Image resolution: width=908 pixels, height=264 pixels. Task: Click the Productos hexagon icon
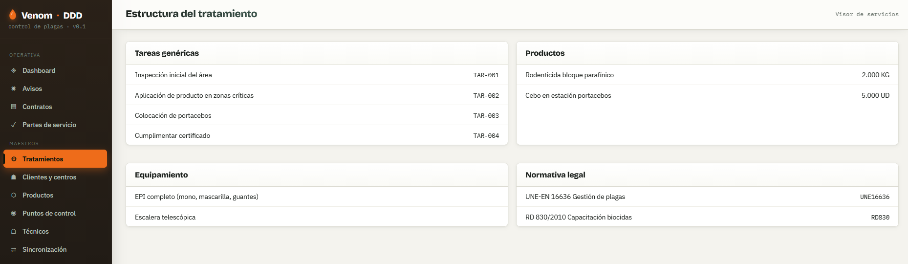pyautogui.click(x=14, y=195)
